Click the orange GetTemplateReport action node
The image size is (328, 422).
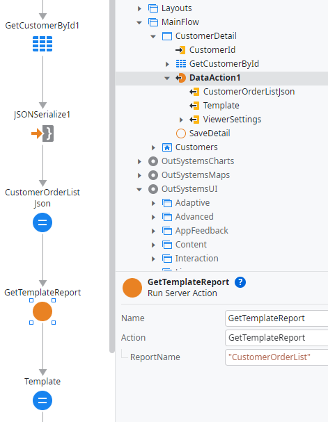[42, 311]
